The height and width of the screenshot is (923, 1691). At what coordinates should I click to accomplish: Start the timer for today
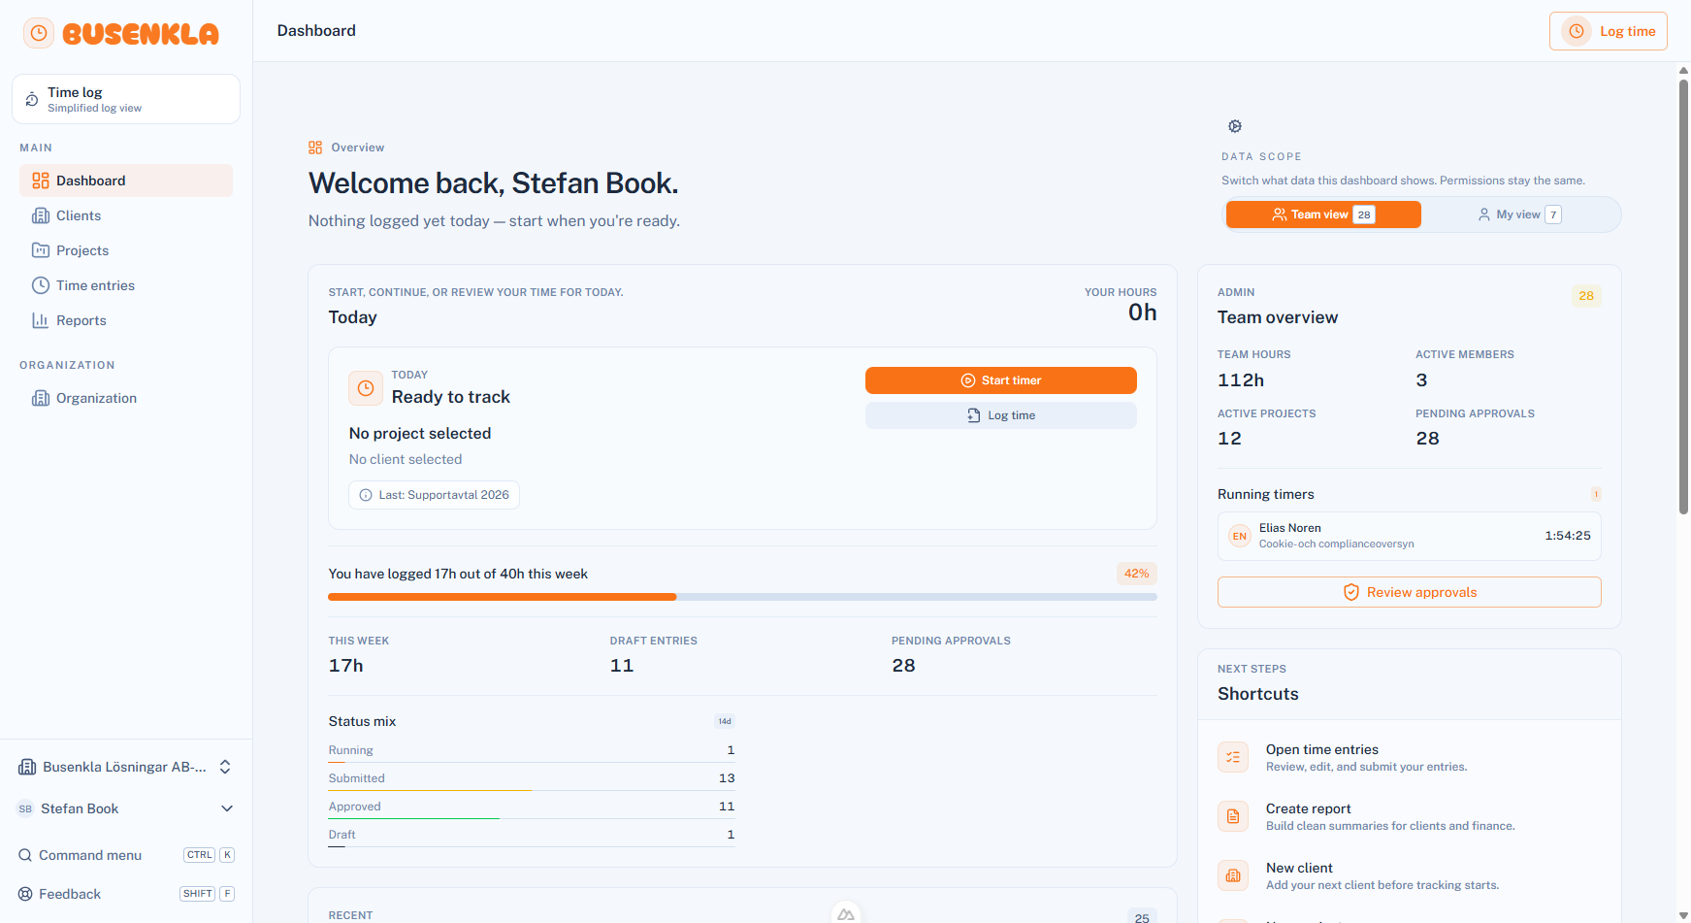point(1001,380)
